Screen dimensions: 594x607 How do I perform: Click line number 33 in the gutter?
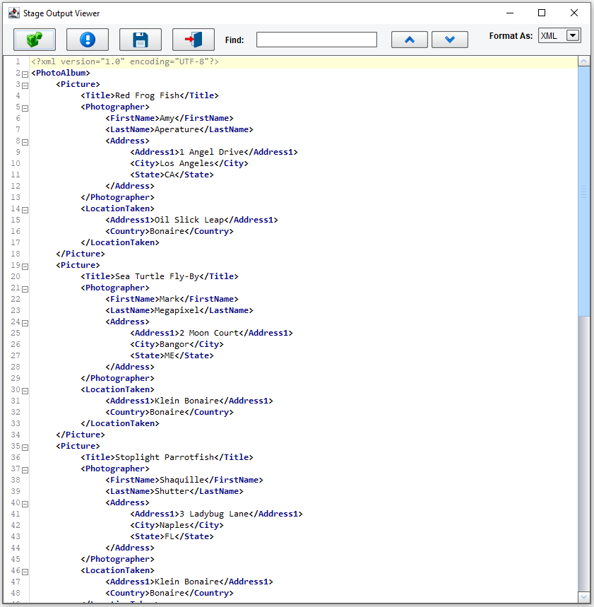click(16, 423)
